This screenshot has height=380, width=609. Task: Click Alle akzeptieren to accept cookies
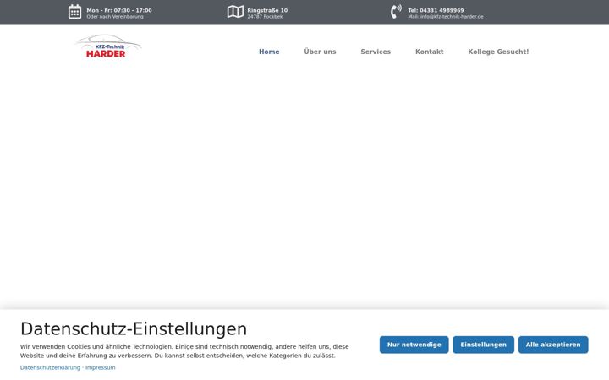(x=553, y=345)
